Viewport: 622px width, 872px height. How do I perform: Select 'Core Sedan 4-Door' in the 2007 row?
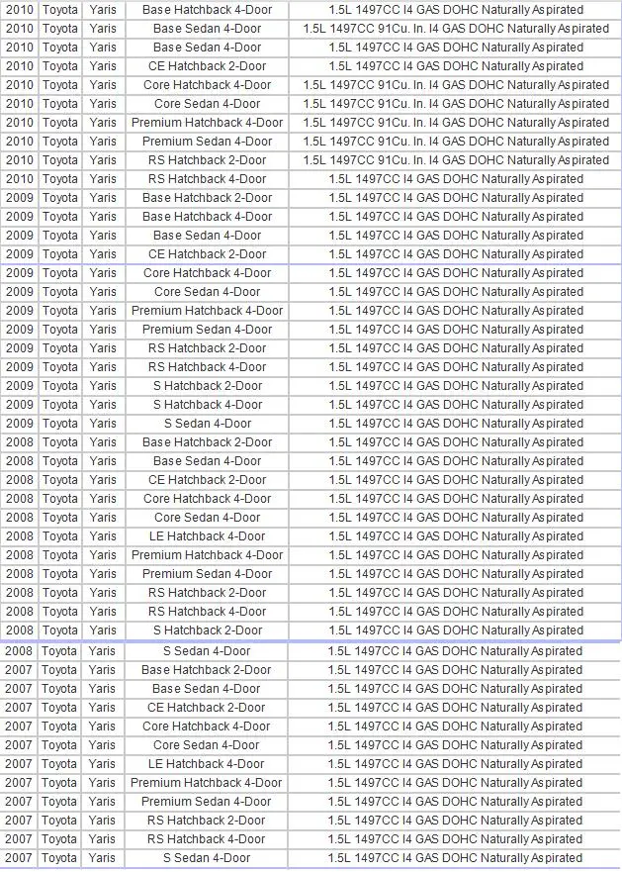[207, 745]
